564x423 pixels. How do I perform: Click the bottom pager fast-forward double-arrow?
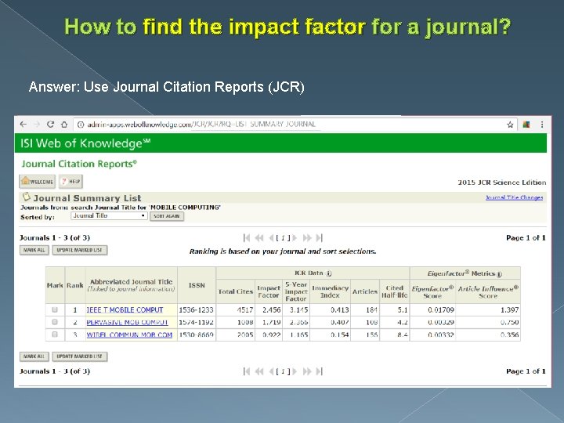tap(307, 371)
